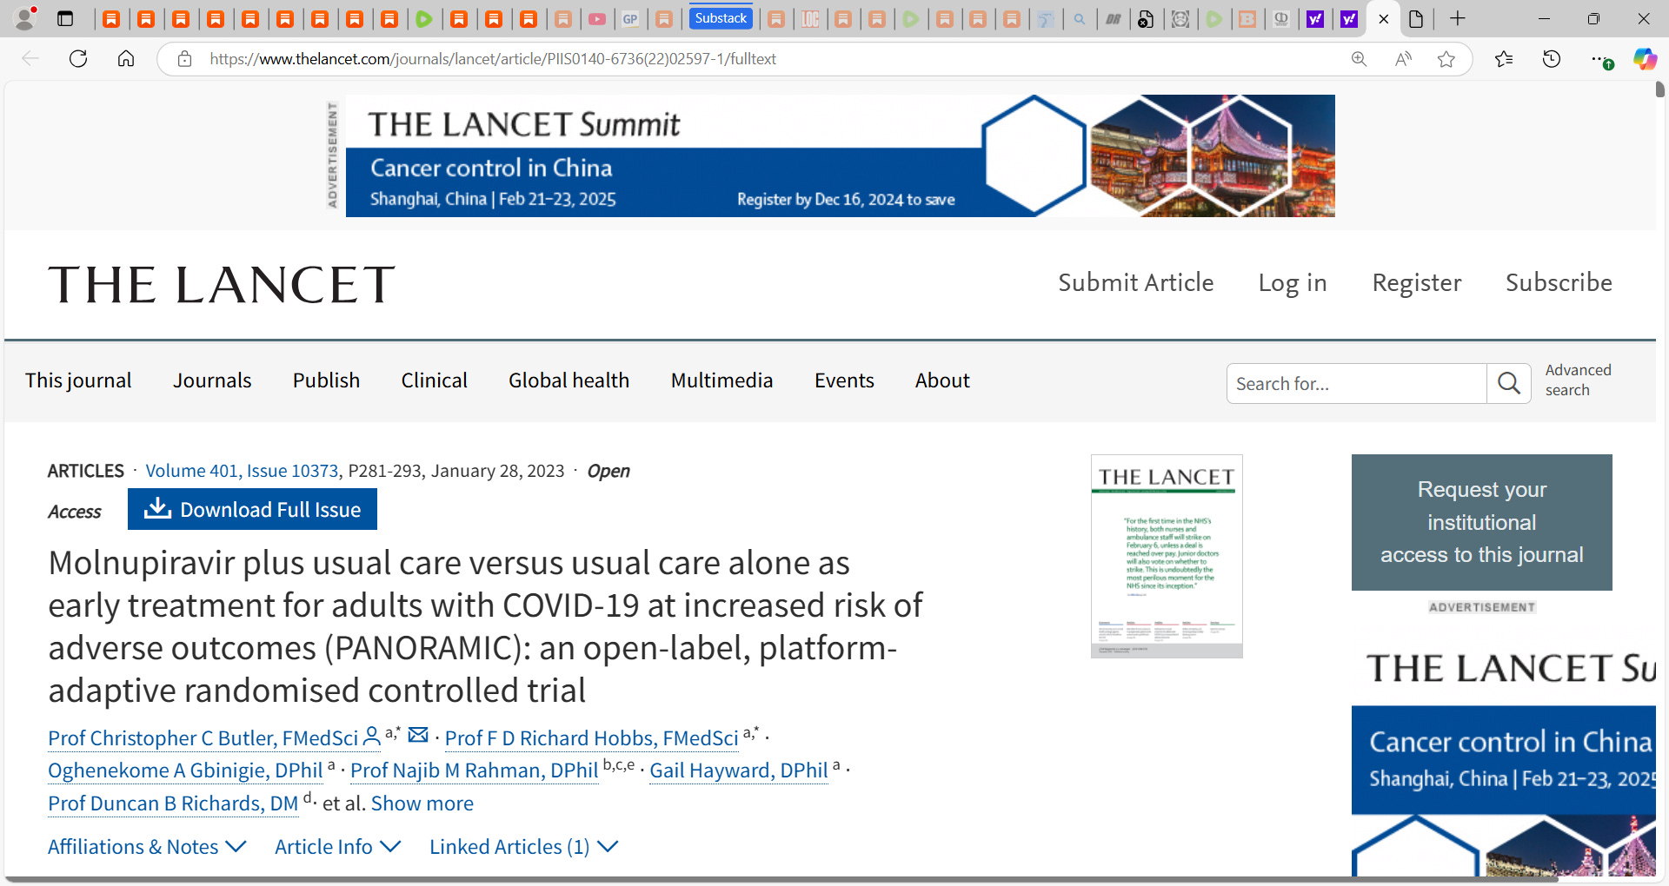Switch to the LOC tab
Viewport: 1669px width, 886px height.
(810, 19)
